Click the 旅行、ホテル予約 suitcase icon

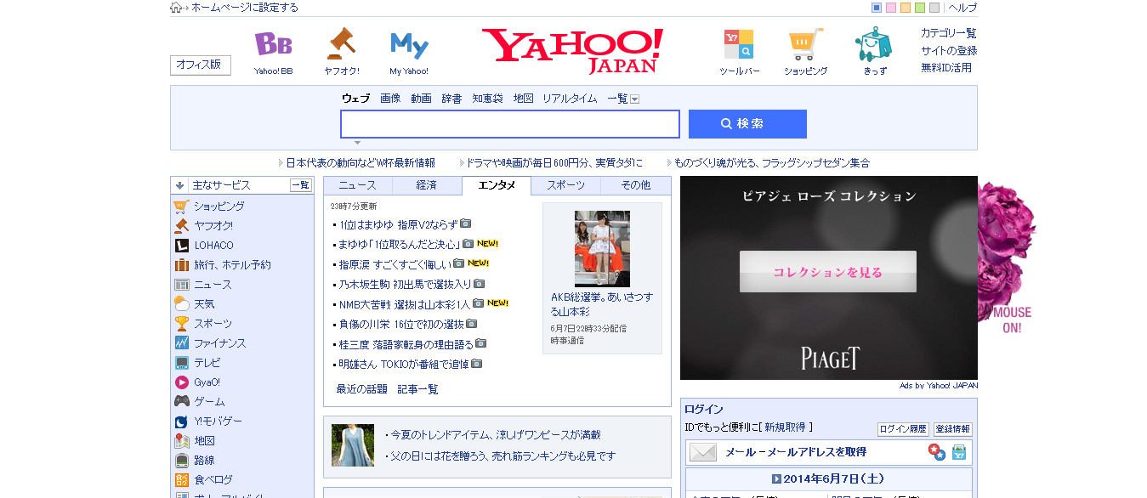(x=181, y=265)
